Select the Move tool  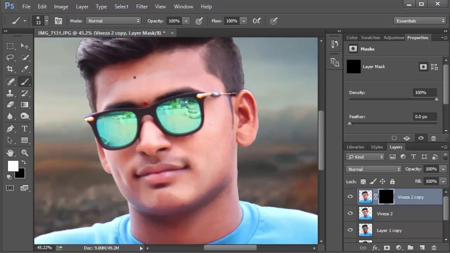coord(25,46)
